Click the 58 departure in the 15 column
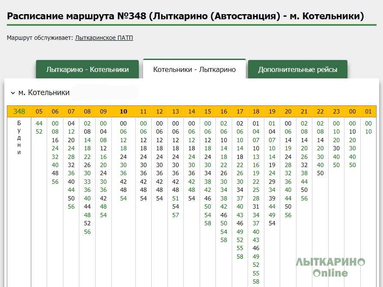 tap(208, 223)
